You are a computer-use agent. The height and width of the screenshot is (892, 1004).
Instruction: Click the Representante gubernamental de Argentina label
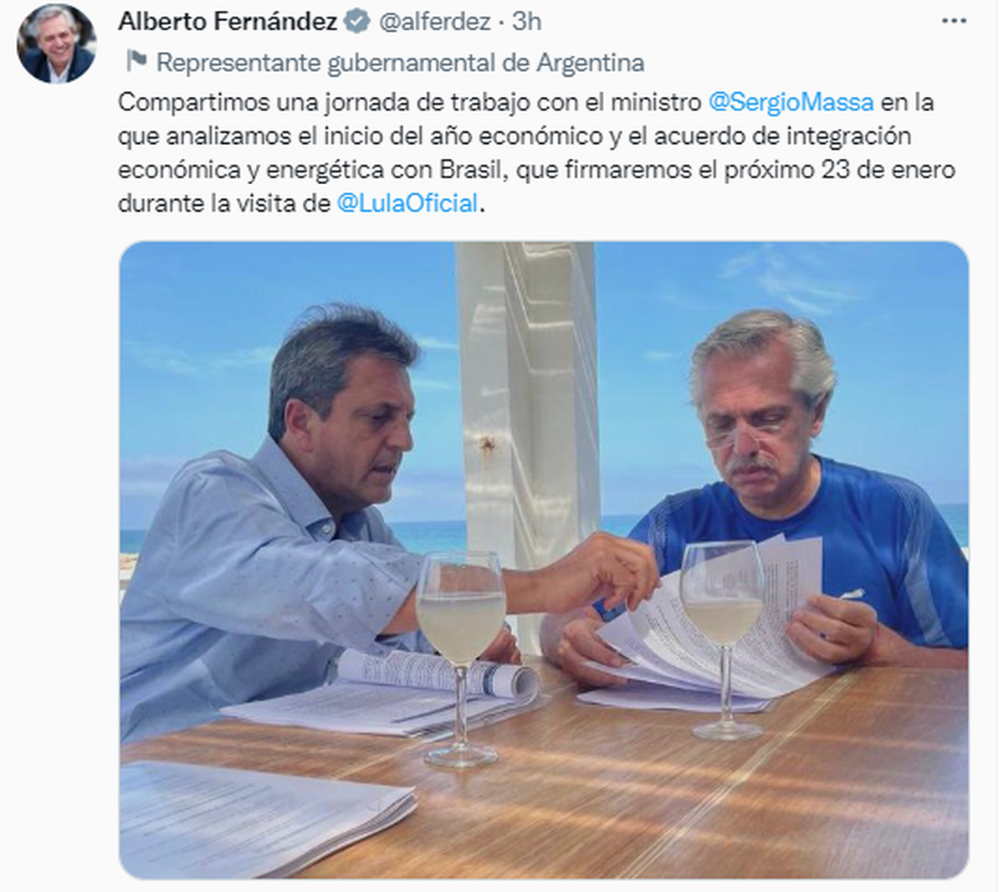pos(400,62)
